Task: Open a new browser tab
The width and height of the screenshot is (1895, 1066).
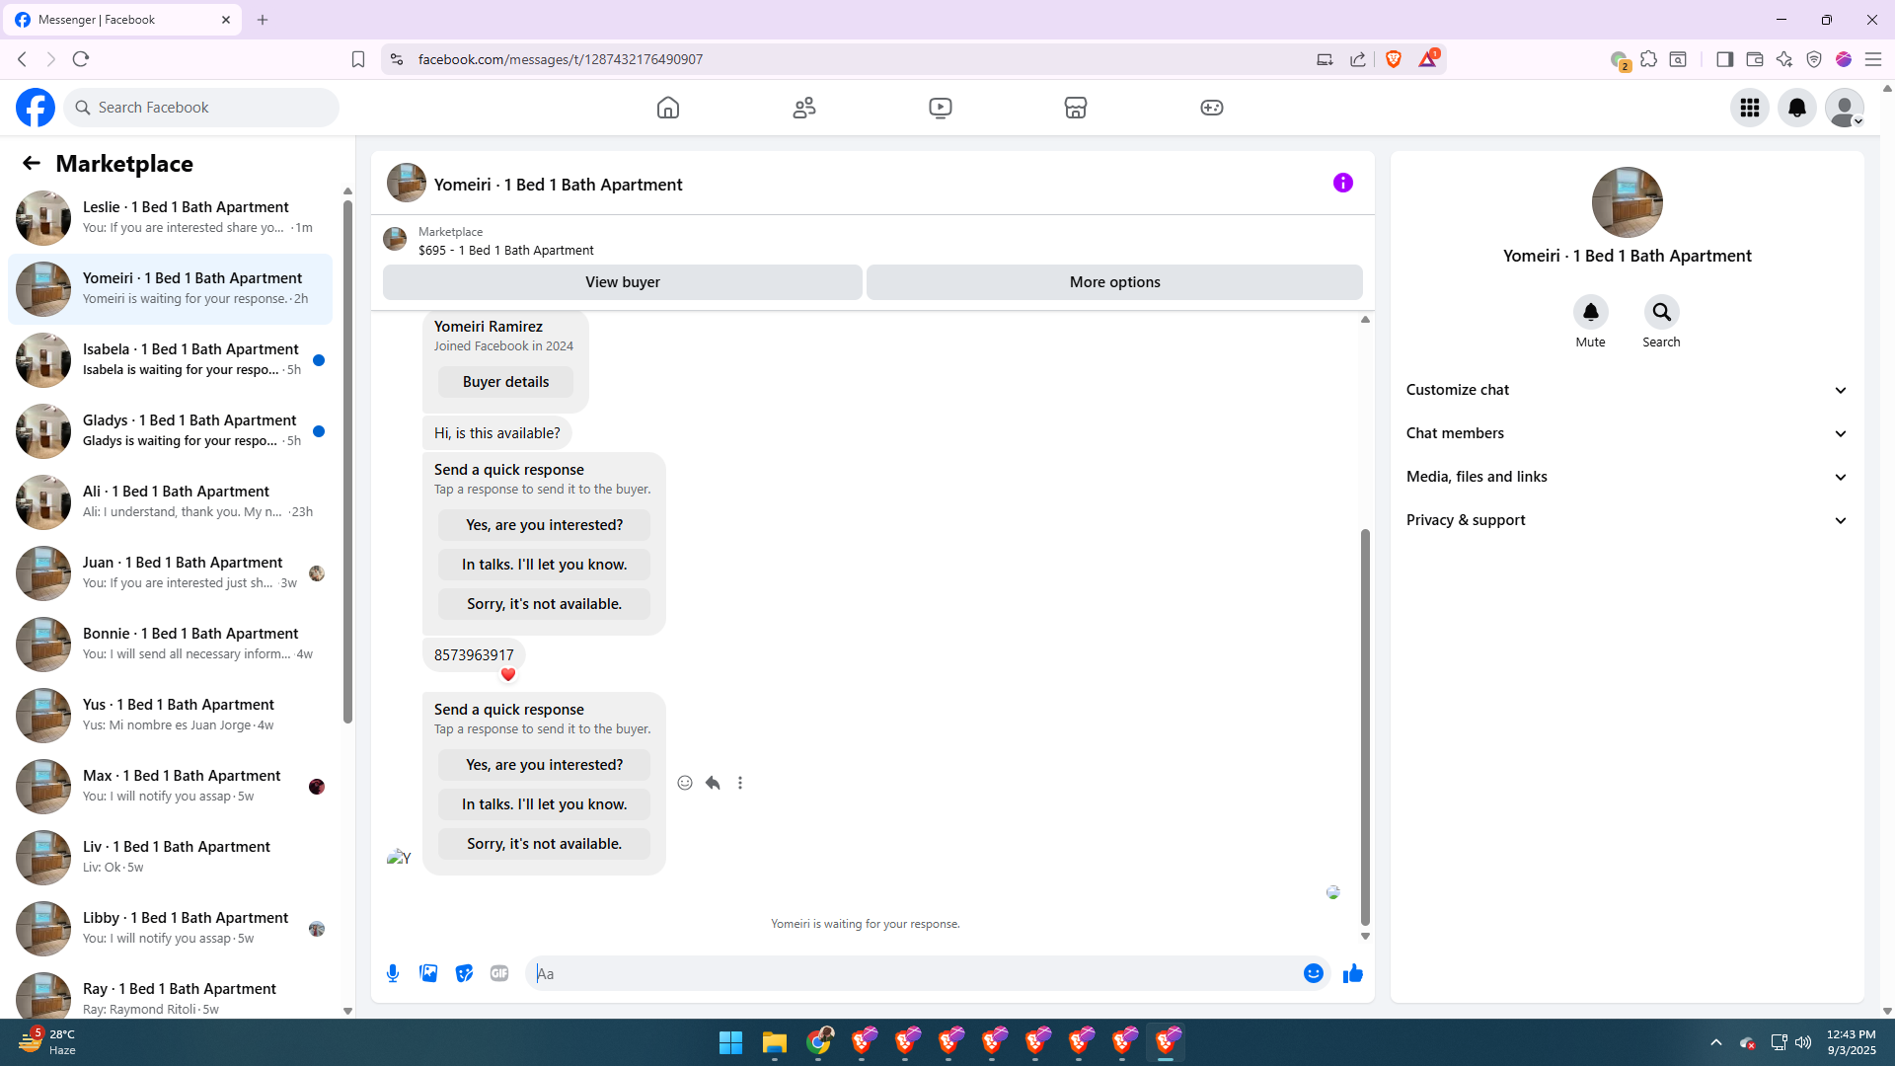Action: [x=263, y=20]
